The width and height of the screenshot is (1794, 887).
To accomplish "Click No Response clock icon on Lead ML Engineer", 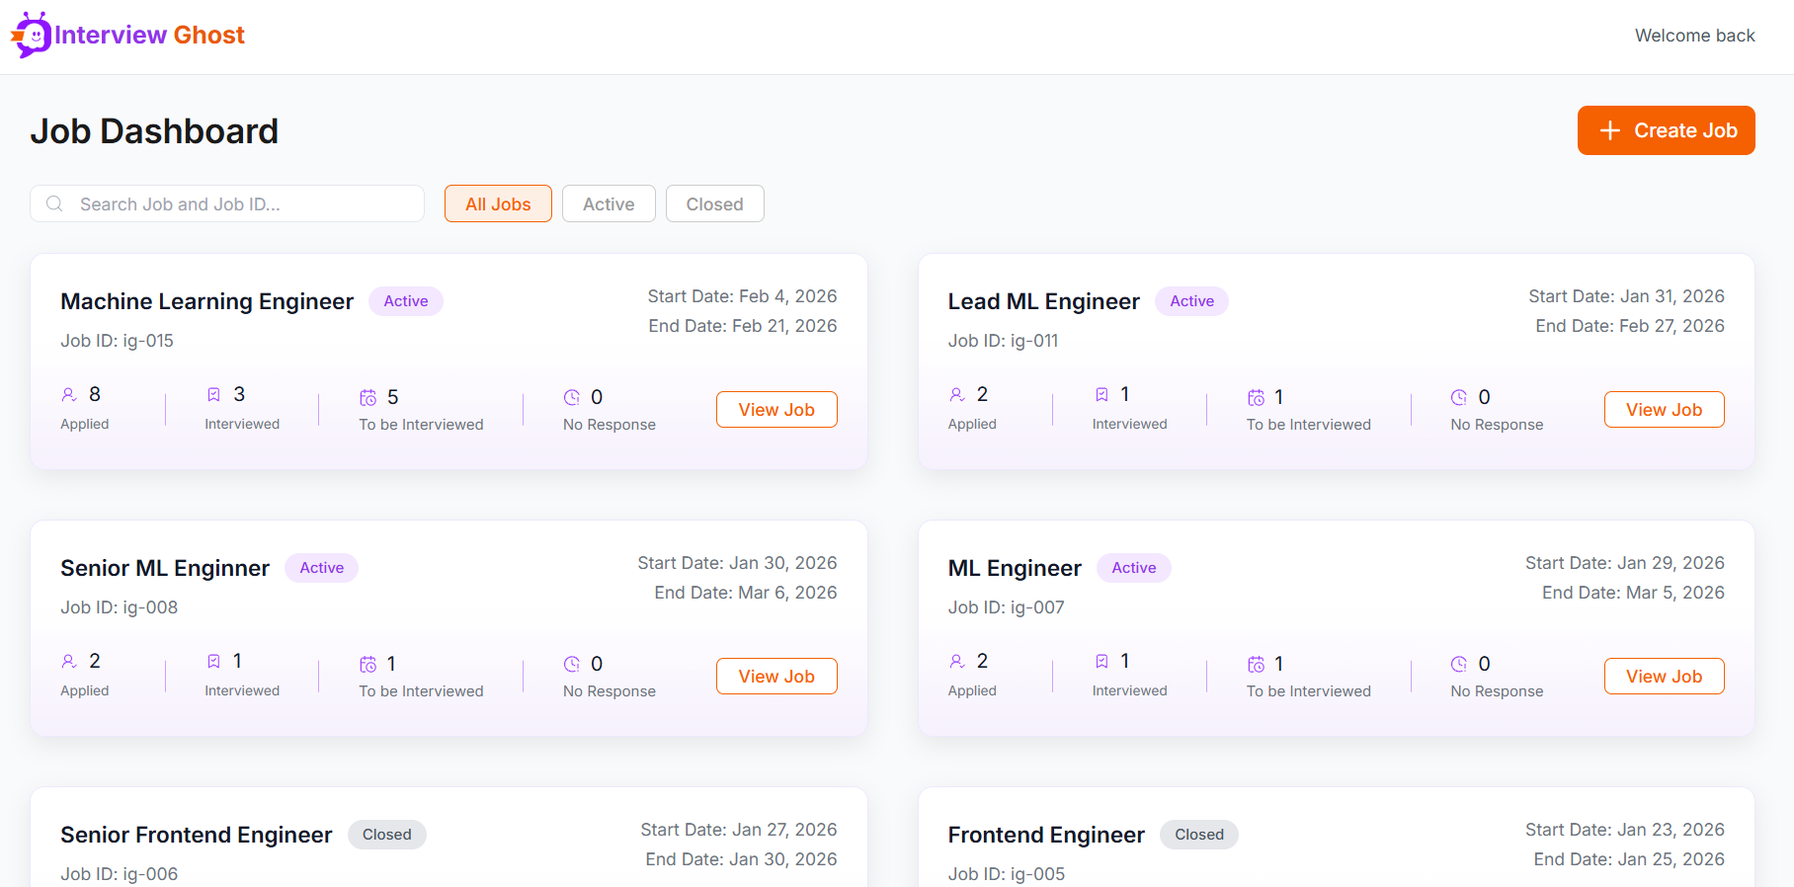I will [x=1459, y=397].
